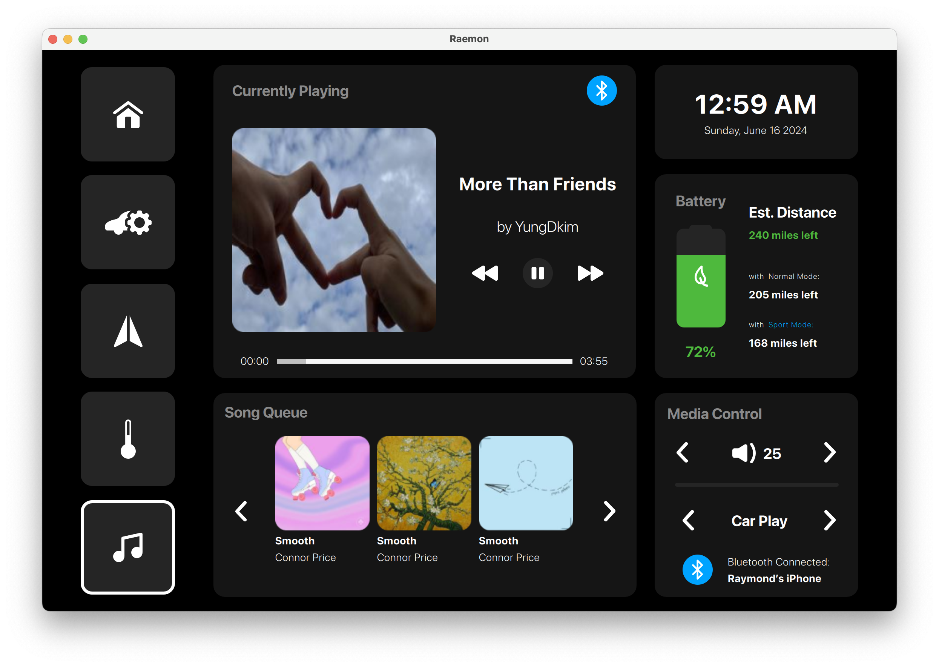Click the 03:55 song duration

(593, 361)
